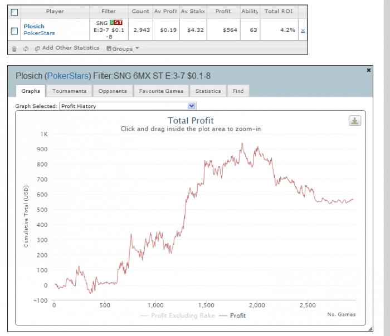Click the PokerStars link in the table row
The image size is (390, 336).
tap(39, 33)
